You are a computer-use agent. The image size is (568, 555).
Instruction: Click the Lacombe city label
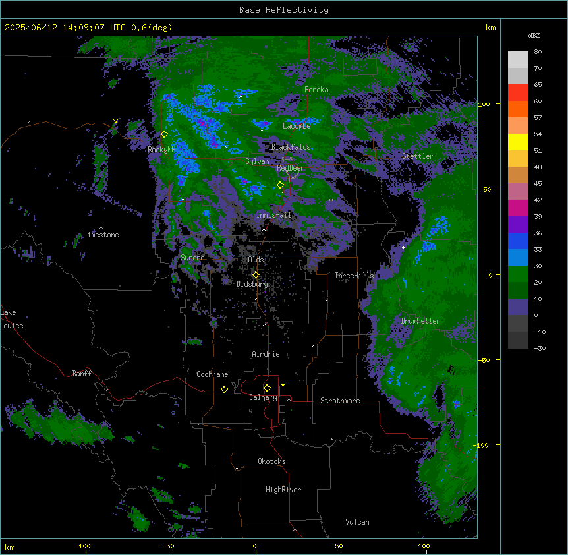pos(297,126)
